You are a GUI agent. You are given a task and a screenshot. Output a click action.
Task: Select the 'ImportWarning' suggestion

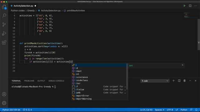(99, 99)
